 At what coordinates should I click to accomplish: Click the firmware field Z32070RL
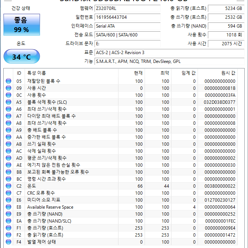tap(127, 8)
